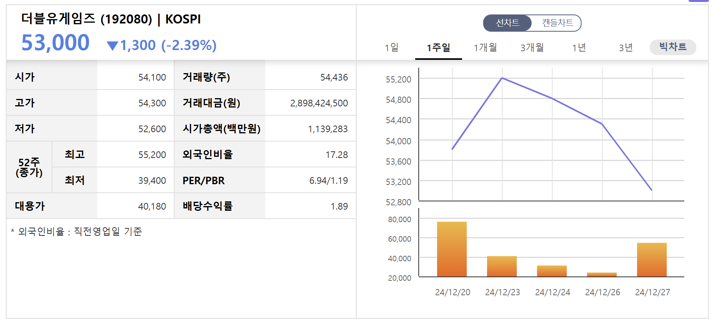This screenshot has height=323, width=714.
Task: Click the 24/12/20 volume bar
Action: 452,249
